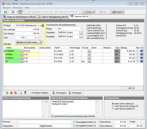Toggle Hand checkbox in FC500KM row
Viewport: 147px width, 129px height.
(x=138, y=51)
